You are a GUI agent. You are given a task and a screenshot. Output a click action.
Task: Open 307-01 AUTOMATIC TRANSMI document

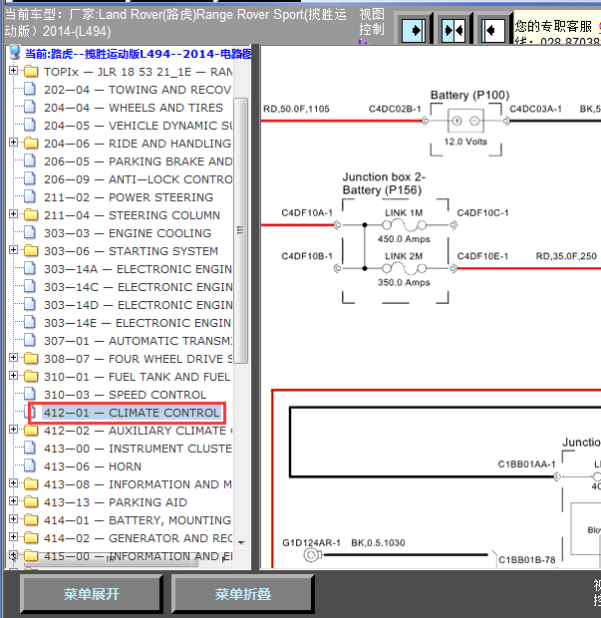[x=138, y=341]
